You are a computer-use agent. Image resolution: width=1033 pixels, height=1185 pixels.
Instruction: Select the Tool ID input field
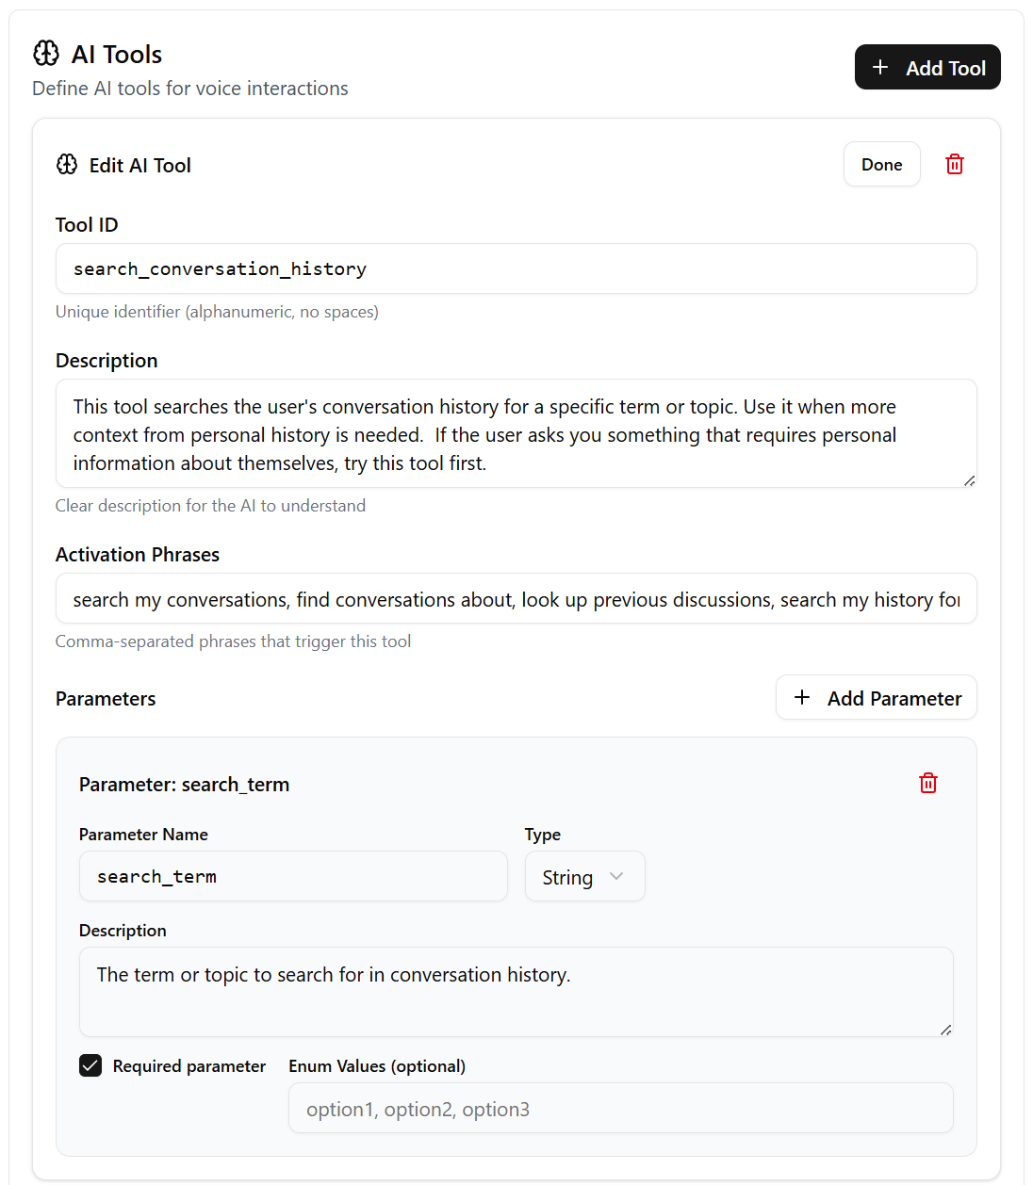point(516,268)
